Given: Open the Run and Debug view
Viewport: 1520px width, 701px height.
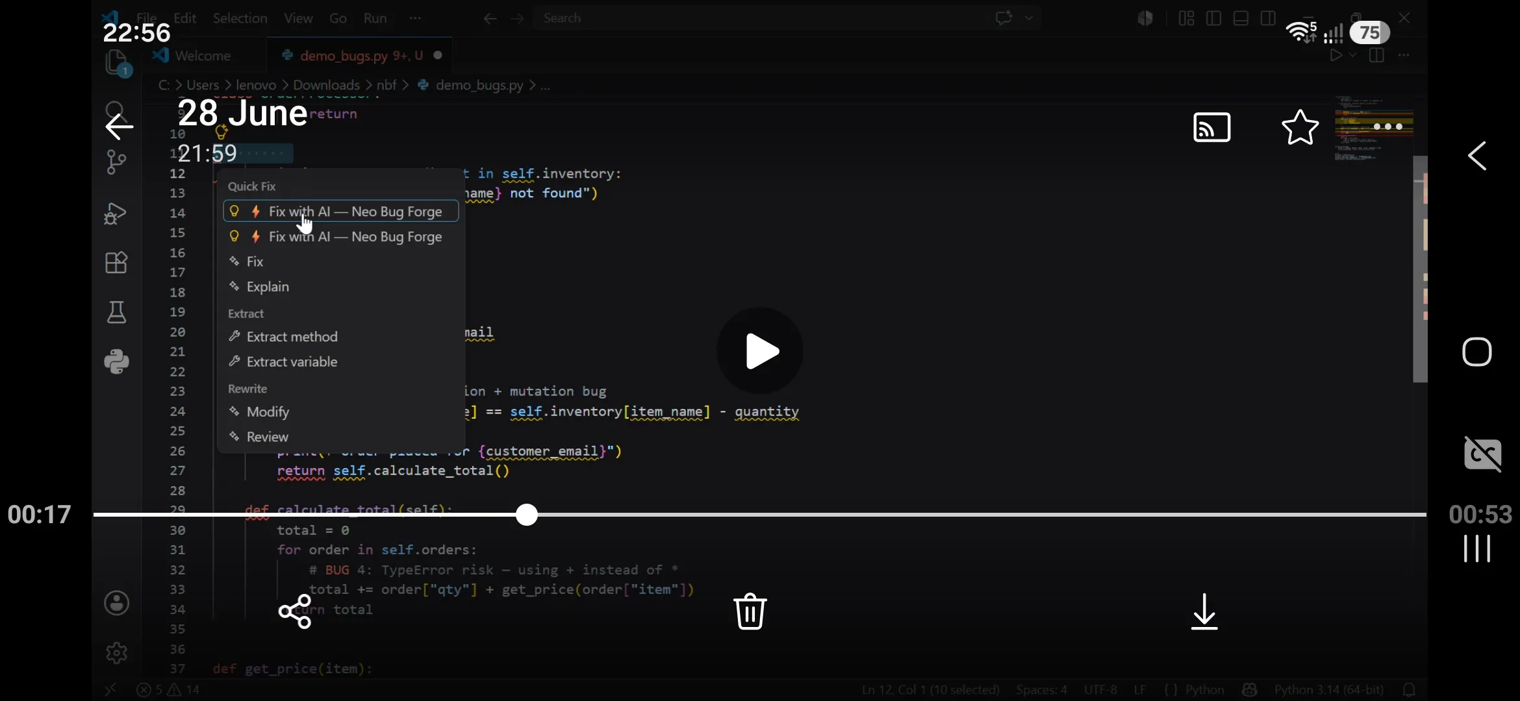Looking at the screenshot, I should point(116,214).
